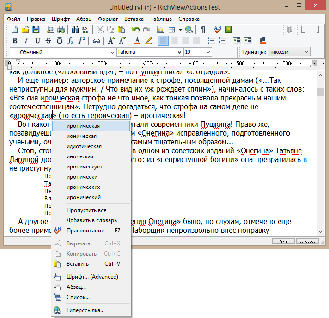Open the Обычный style dropdown
Screen dimensions: 329x318
coord(111,52)
